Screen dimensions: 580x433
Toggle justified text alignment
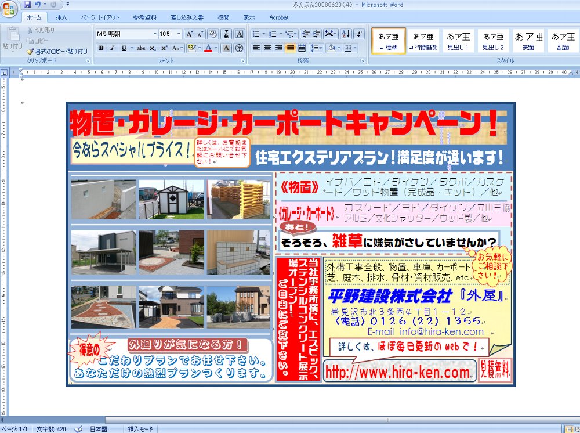[291, 48]
